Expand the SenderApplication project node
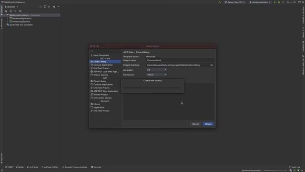Image resolution: width=305 pixels, height=172 pixels. click(x=8, y=21)
